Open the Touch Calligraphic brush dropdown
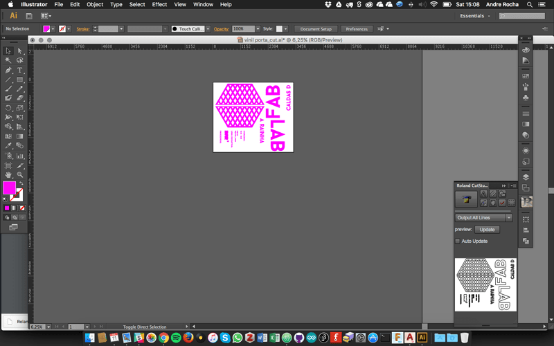 pos(208,29)
